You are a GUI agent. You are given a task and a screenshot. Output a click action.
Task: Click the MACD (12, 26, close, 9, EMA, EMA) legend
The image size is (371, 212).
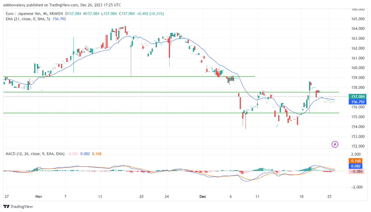pyautogui.click(x=35, y=154)
